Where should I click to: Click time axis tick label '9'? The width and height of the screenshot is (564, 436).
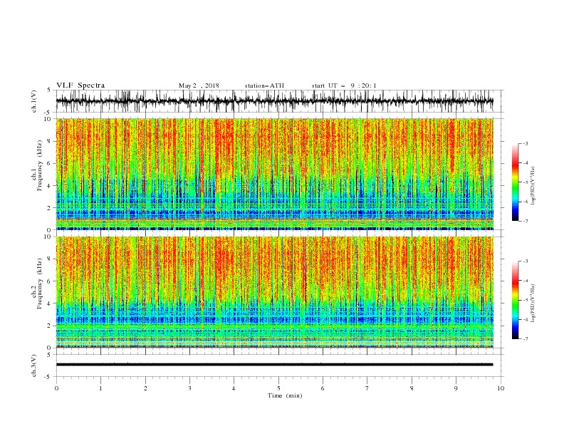click(456, 388)
